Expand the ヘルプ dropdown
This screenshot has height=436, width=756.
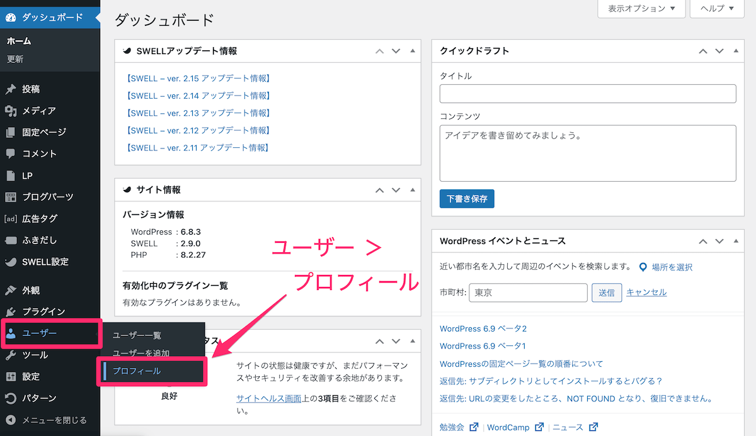point(716,9)
